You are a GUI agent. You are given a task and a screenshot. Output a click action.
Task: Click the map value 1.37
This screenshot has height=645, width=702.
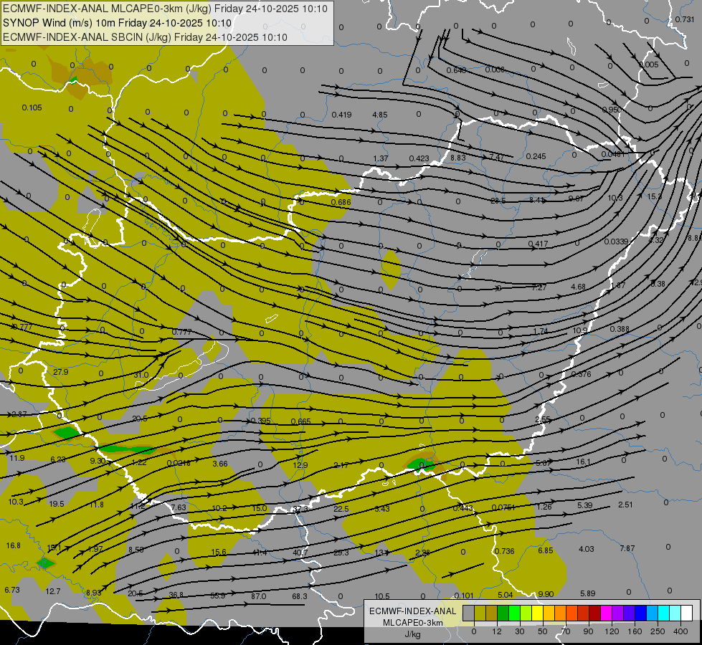[381, 158]
